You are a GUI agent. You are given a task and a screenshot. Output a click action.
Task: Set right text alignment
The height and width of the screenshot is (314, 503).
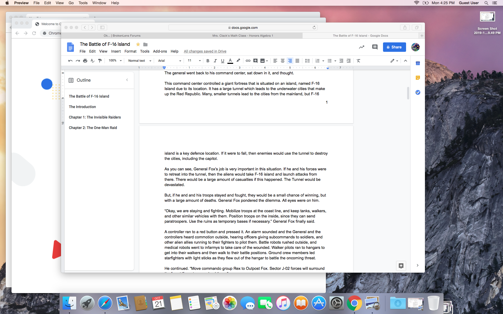click(x=290, y=61)
